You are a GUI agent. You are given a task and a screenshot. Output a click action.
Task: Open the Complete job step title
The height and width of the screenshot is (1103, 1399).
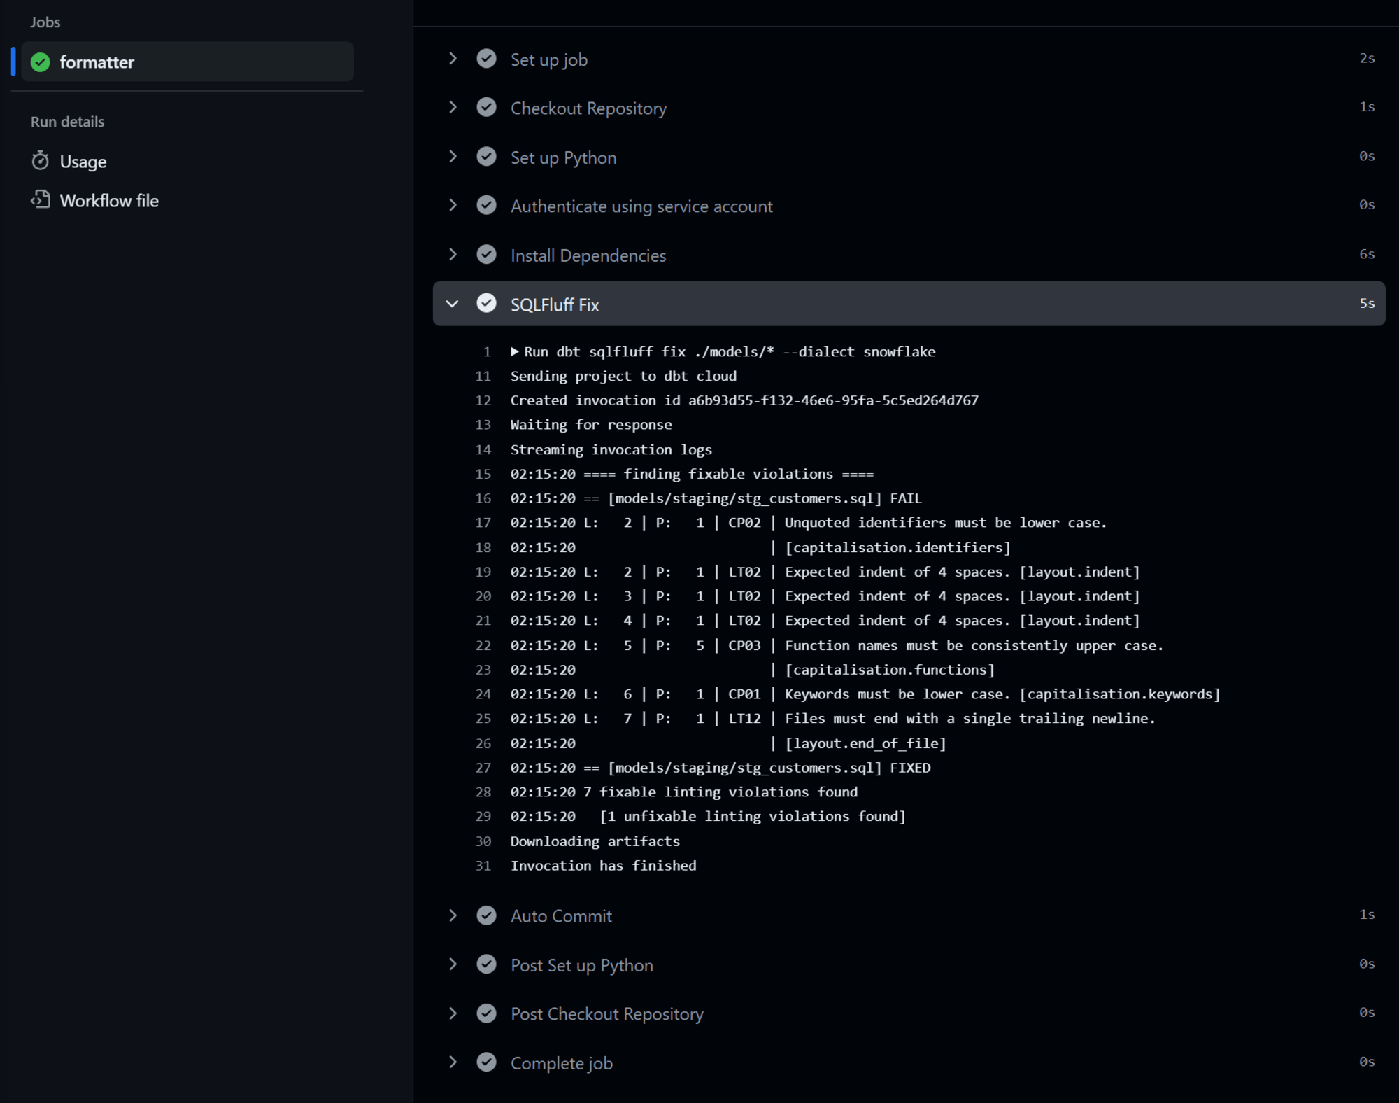point(562,1063)
